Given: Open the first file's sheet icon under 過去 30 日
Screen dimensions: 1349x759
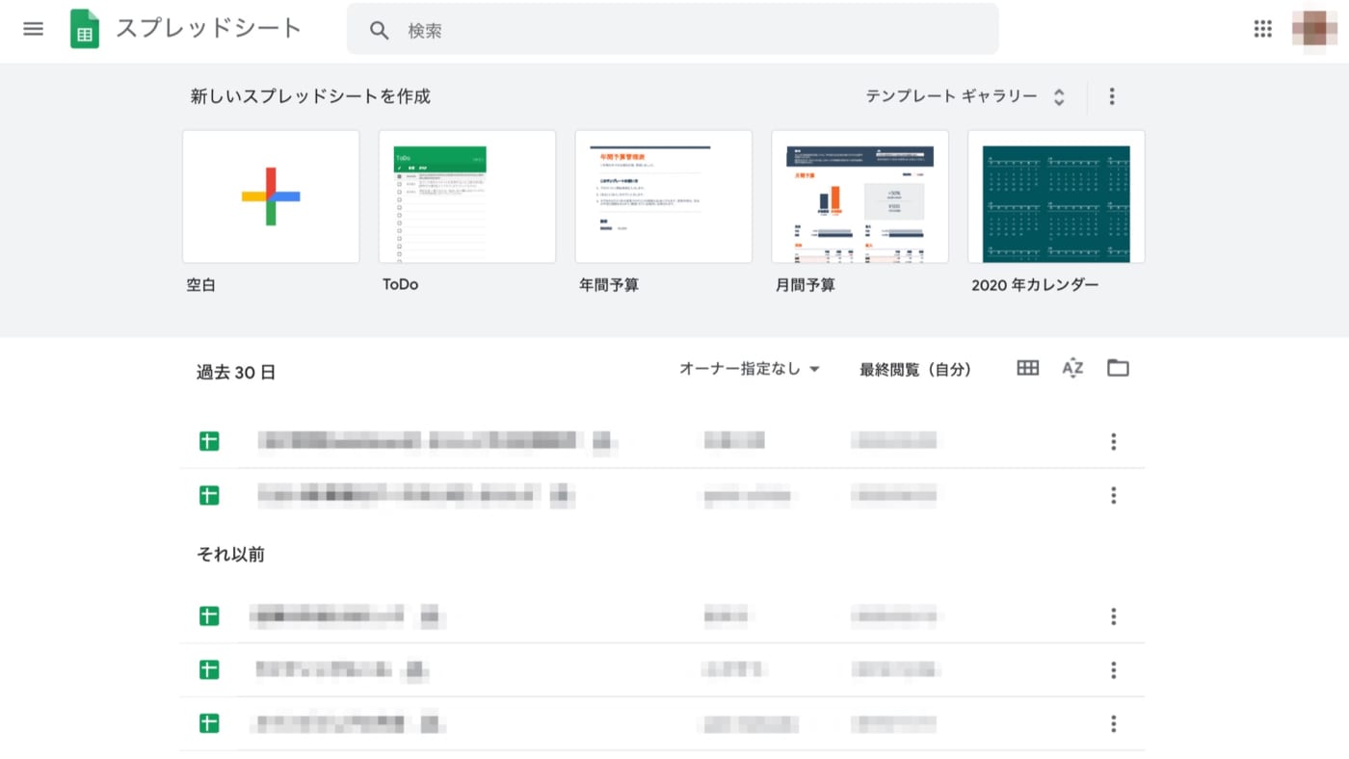Looking at the screenshot, I should point(209,442).
